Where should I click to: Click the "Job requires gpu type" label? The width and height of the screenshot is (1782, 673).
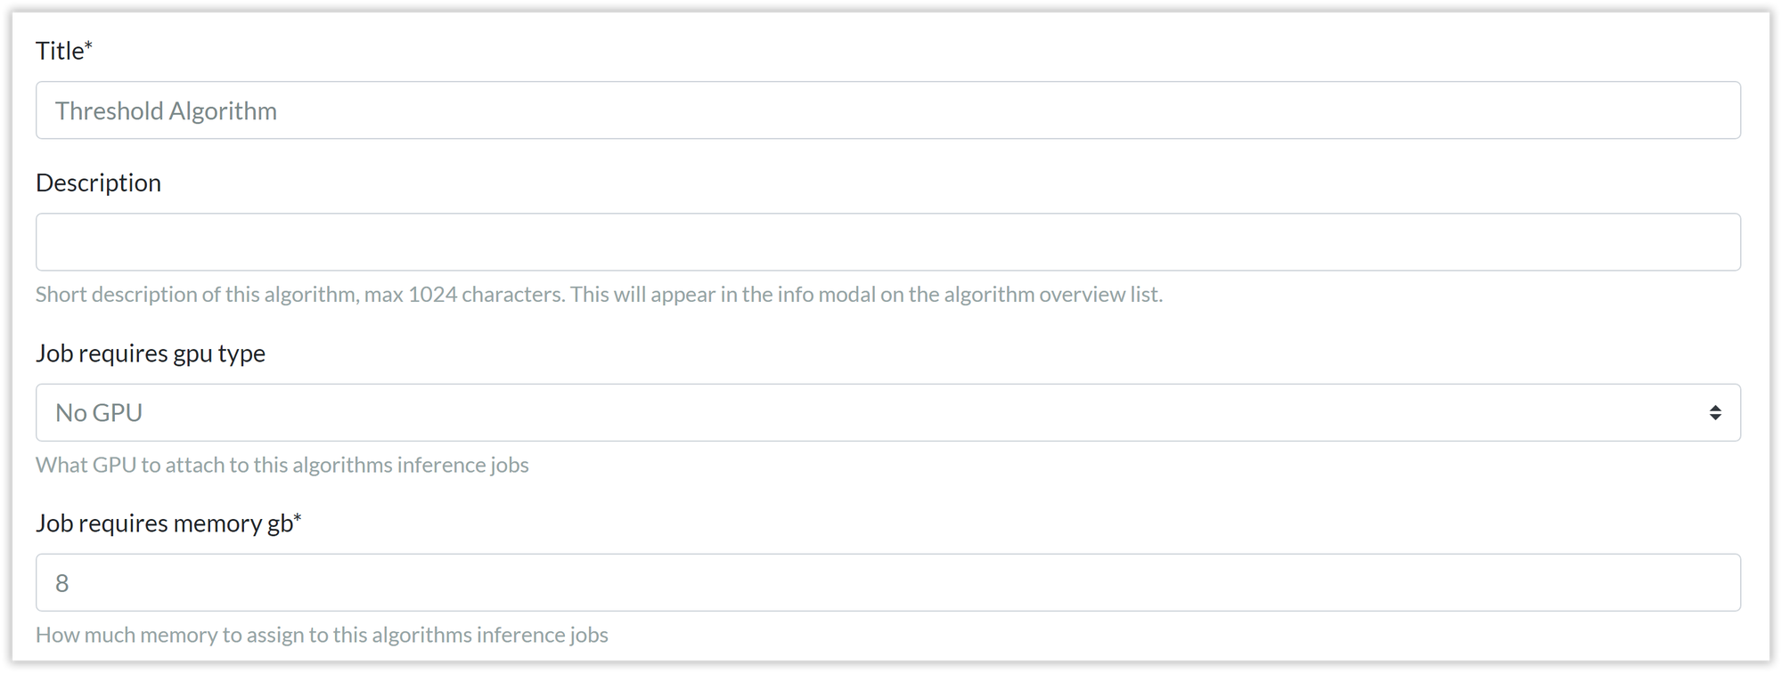tap(151, 353)
